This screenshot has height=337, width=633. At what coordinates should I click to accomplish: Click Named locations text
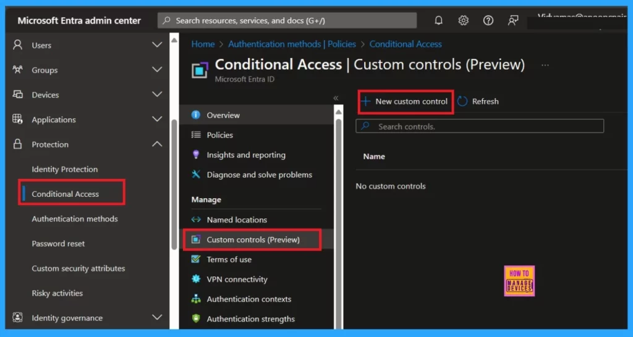click(237, 220)
